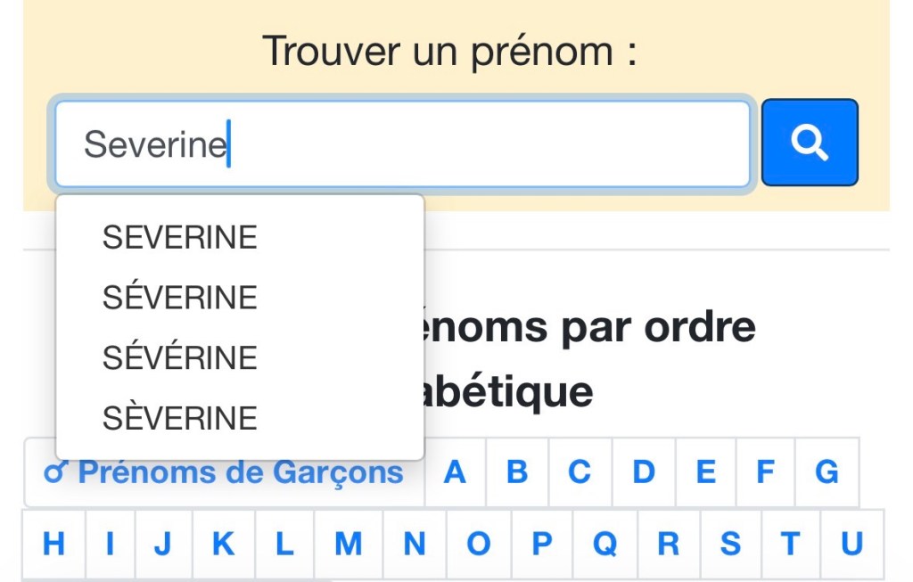
Task: Choose SÉVERINE in the autocomplete dropdown
Action: point(180,297)
